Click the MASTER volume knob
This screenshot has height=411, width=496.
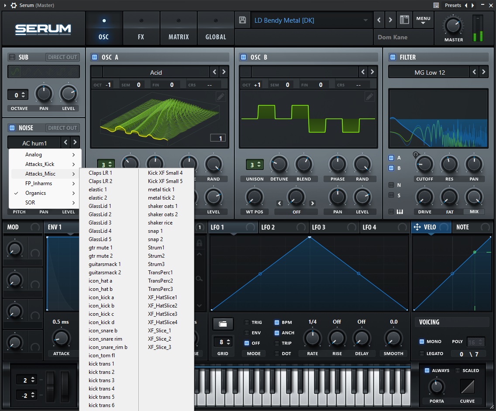coord(453,26)
